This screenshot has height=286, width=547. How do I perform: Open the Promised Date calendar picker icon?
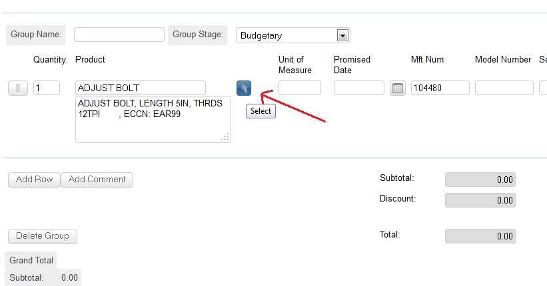397,88
